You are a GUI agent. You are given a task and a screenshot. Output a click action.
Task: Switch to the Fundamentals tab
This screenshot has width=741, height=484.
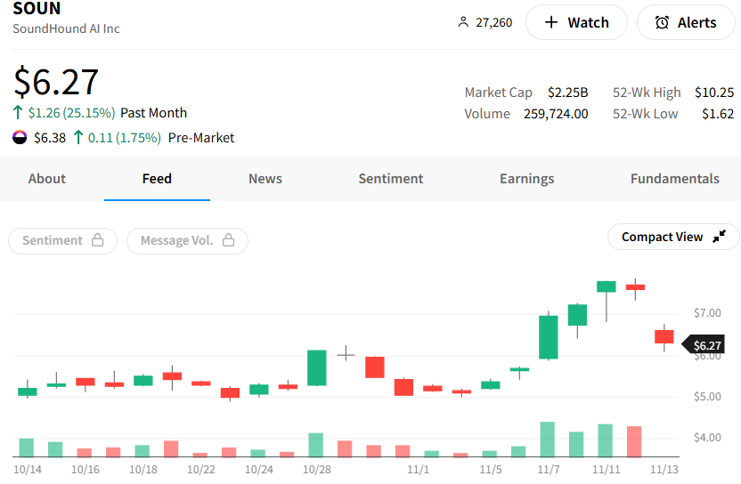[675, 179]
